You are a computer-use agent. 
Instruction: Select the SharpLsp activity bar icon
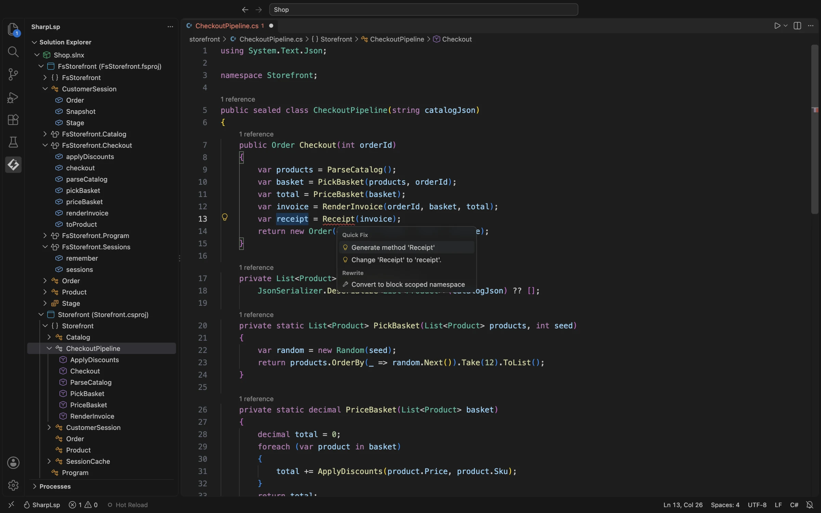click(13, 165)
